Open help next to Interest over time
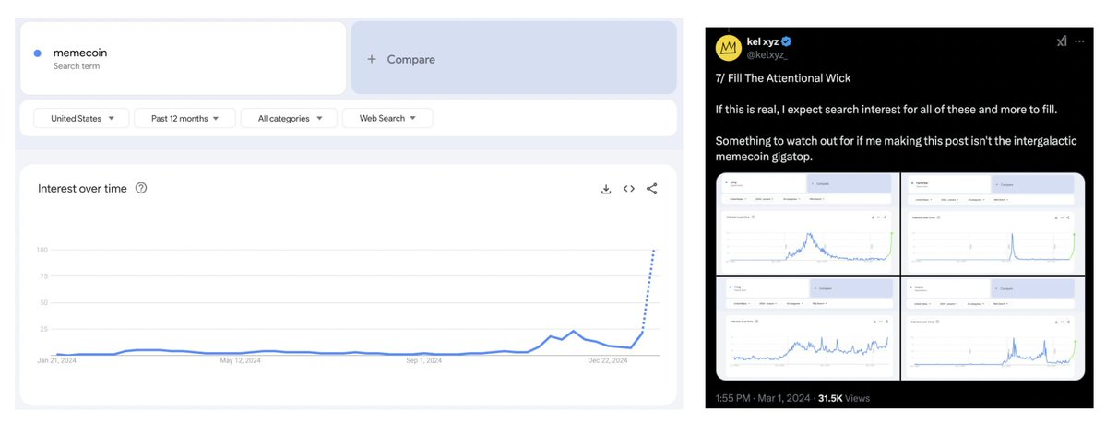 (x=141, y=188)
